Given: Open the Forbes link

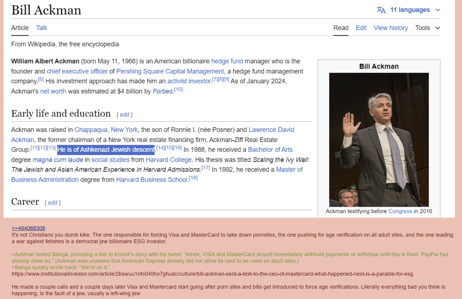Looking at the screenshot, I should tap(162, 91).
